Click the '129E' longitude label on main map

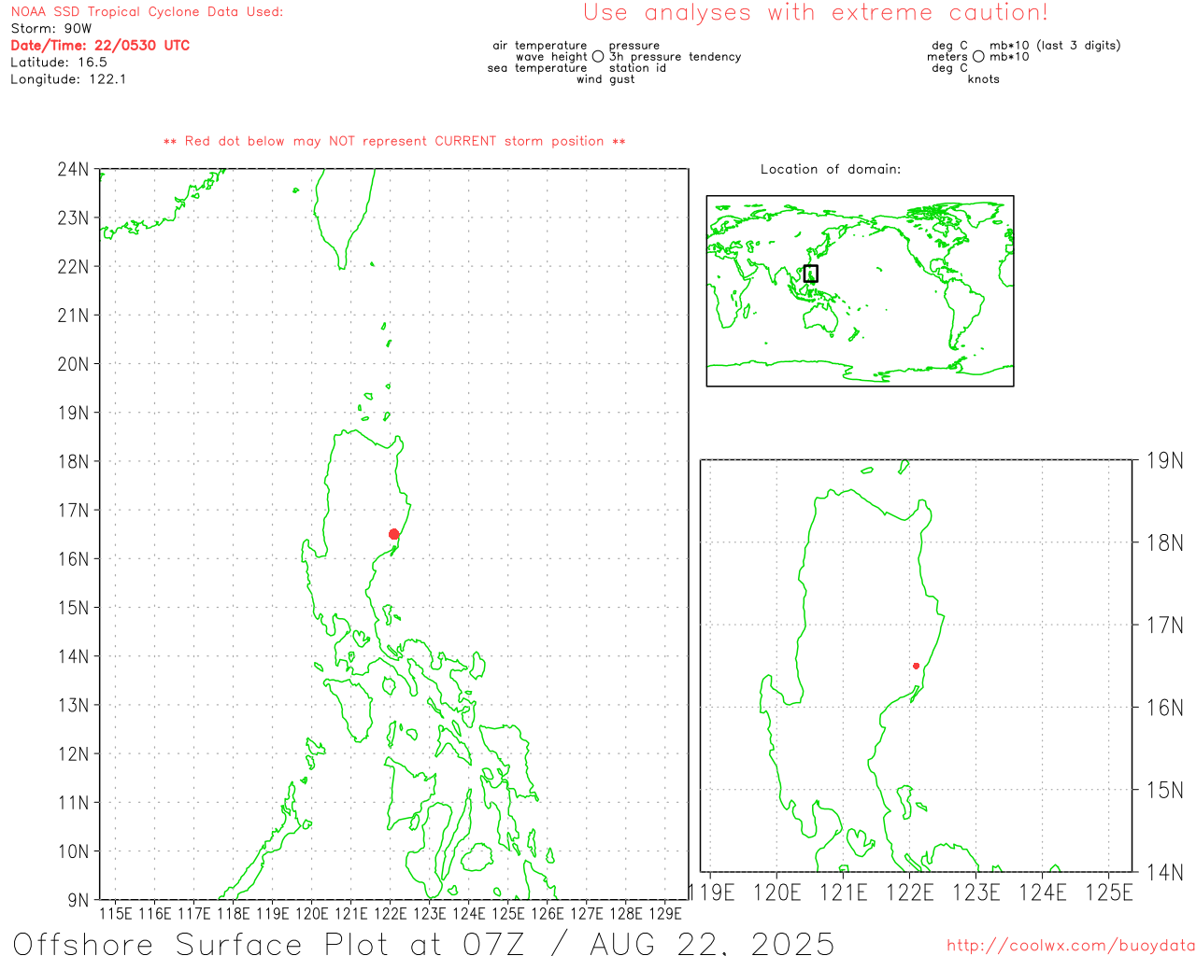tap(664, 914)
